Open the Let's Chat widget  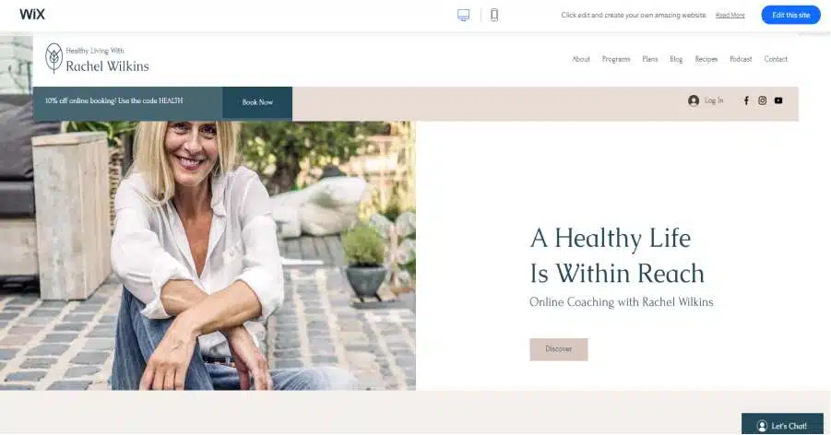click(782, 425)
